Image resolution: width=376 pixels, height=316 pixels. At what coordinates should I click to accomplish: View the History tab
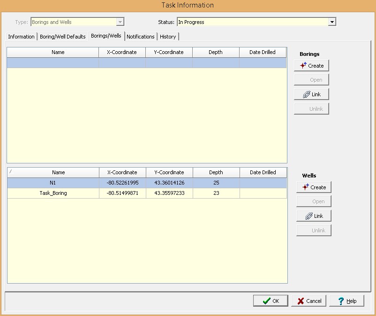[168, 37]
